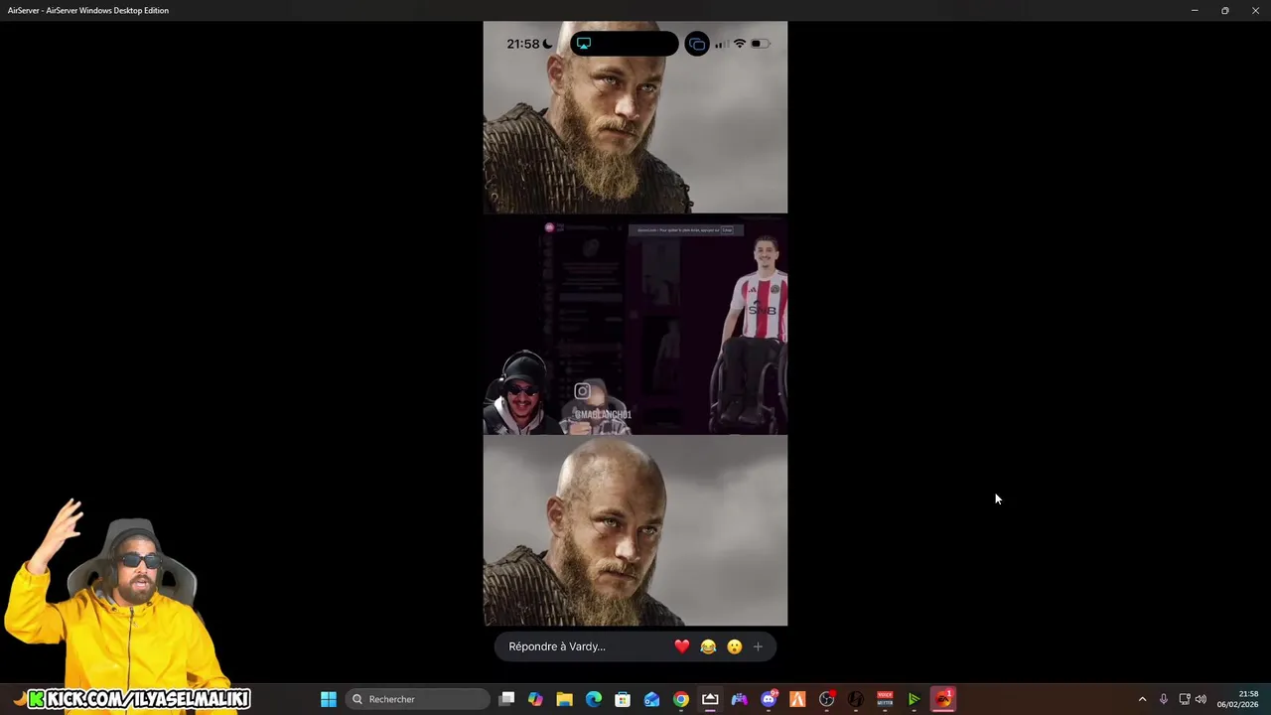This screenshot has width=1271, height=715.
Task: Open the Windows Start menu
Action: pyautogui.click(x=329, y=699)
